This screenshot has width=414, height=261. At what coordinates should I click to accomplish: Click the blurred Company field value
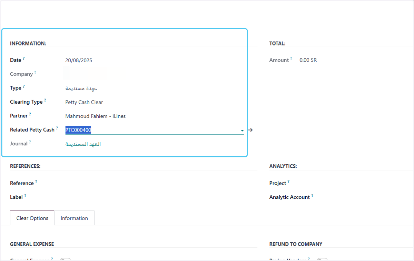point(86,74)
